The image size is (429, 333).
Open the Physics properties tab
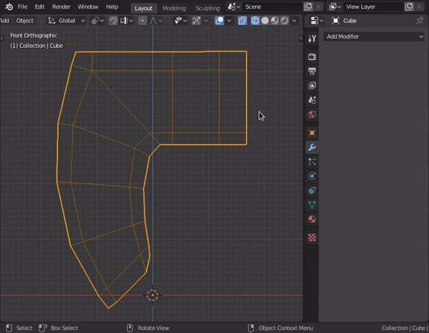(312, 176)
